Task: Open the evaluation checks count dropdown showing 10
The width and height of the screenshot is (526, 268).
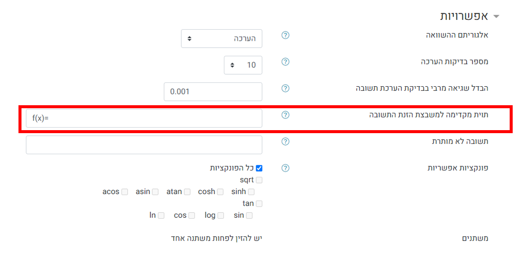Action: [243, 65]
